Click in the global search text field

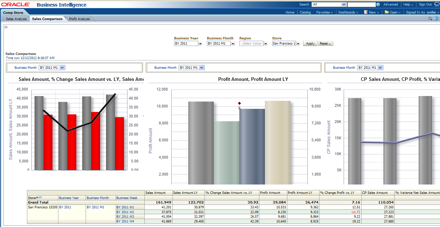pos(361,4)
